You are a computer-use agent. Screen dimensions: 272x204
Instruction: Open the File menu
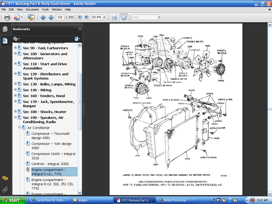click(4, 10)
